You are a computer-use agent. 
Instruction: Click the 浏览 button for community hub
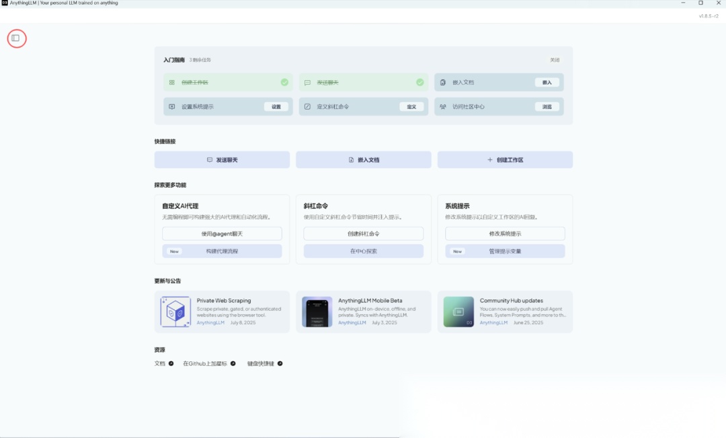547,106
